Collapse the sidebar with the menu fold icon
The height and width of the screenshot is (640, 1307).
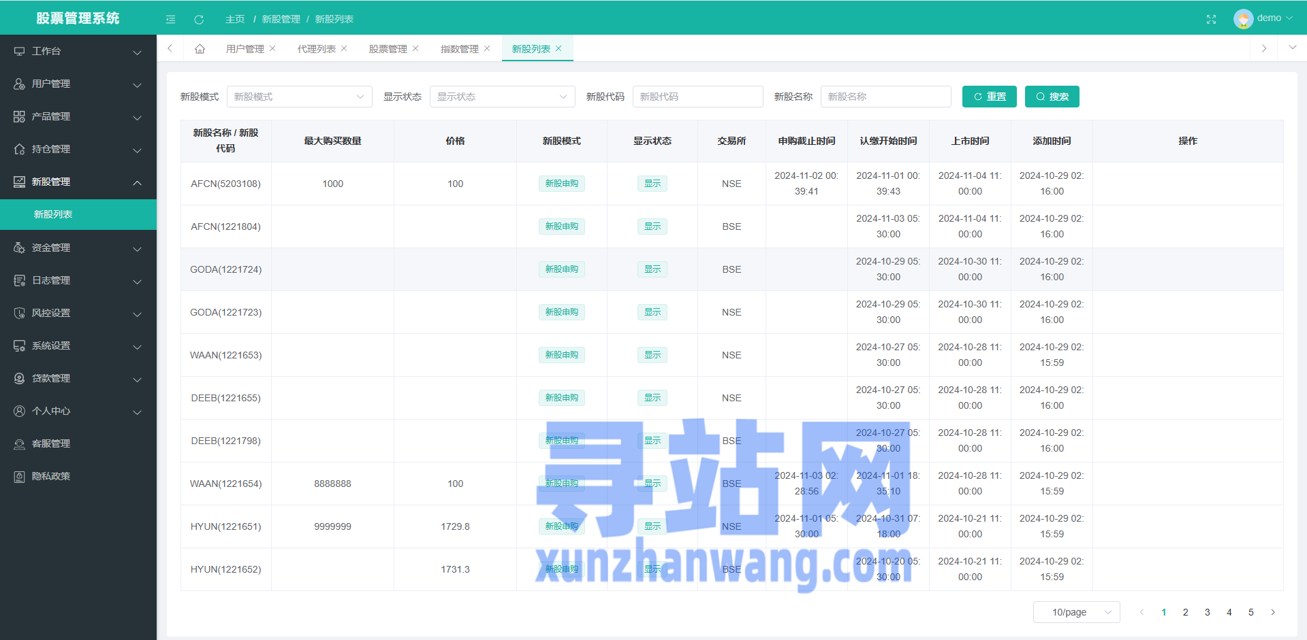coord(170,19)
